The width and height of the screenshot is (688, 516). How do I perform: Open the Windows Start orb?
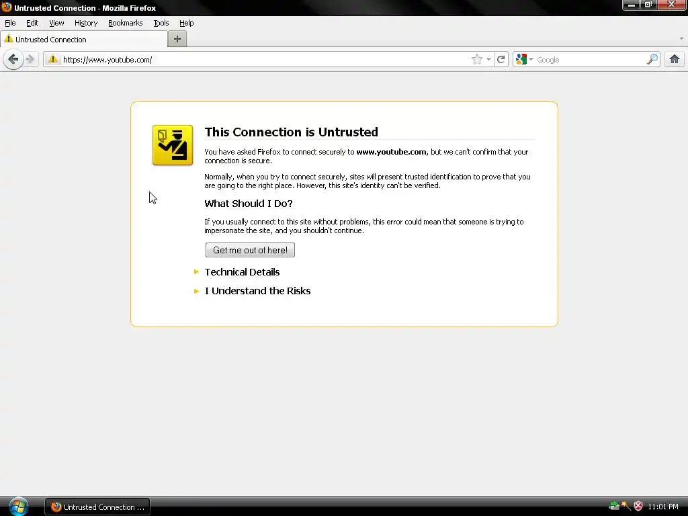18,507
